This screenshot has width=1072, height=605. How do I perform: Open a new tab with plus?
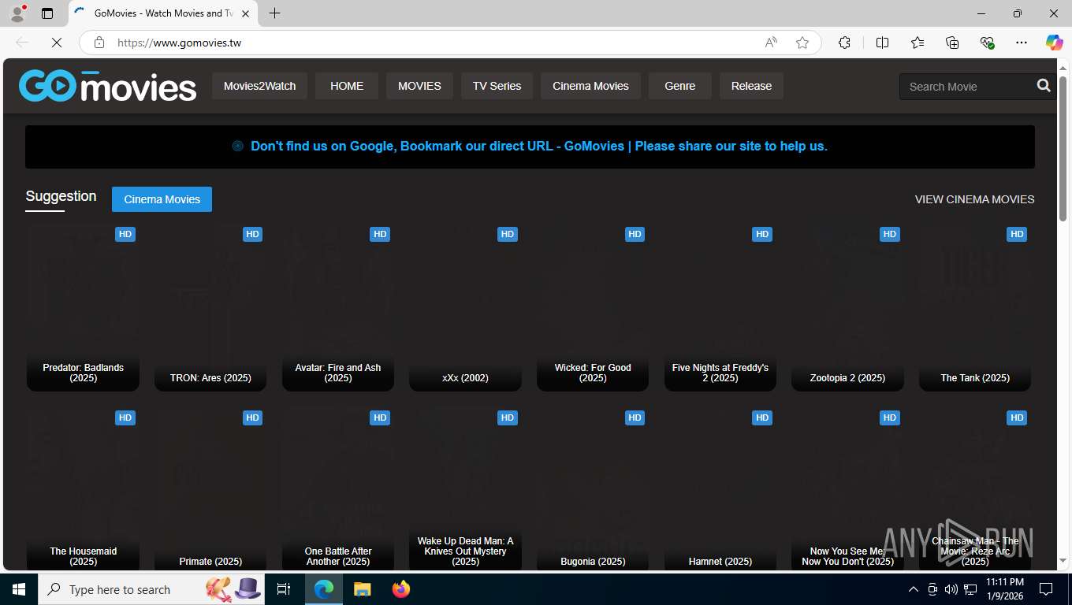coord(274,13)
